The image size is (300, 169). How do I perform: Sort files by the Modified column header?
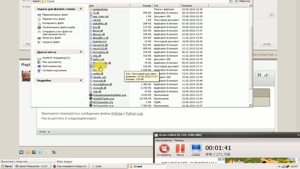click(x=195, y=6)
